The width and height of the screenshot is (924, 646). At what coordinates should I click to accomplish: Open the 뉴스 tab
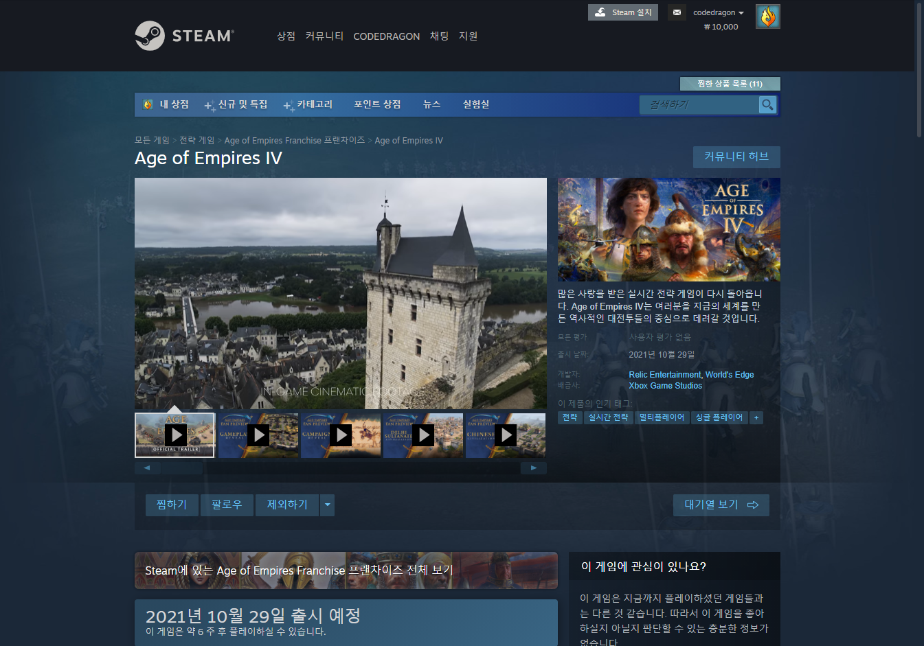pyautogui.click(x=431, y=104)
